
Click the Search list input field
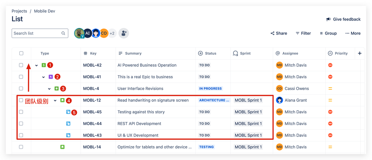(x=40, y=33)
